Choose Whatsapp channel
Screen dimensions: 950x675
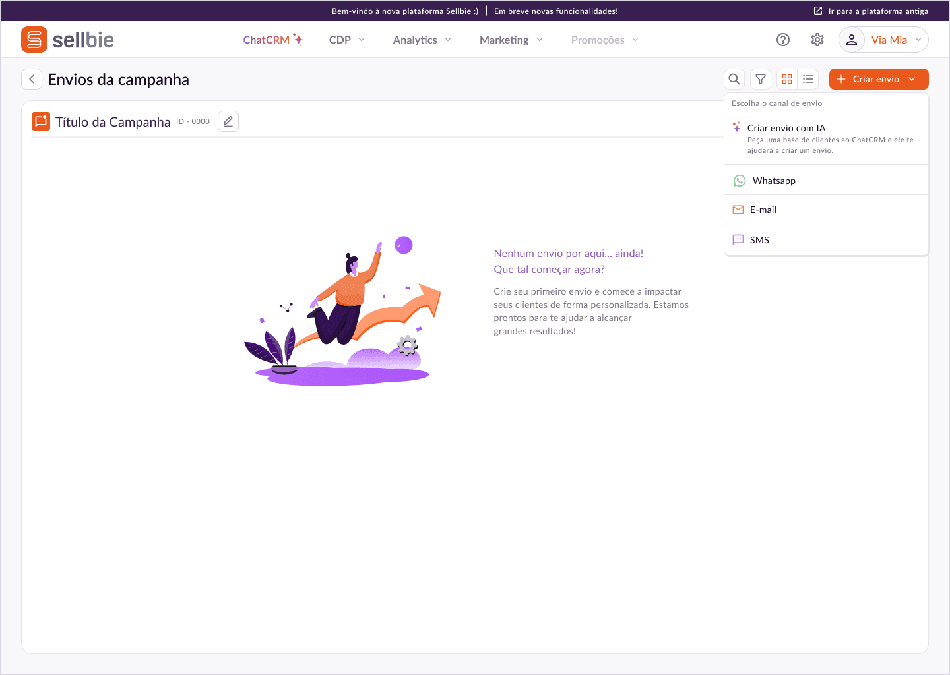[x=826, y=180]
